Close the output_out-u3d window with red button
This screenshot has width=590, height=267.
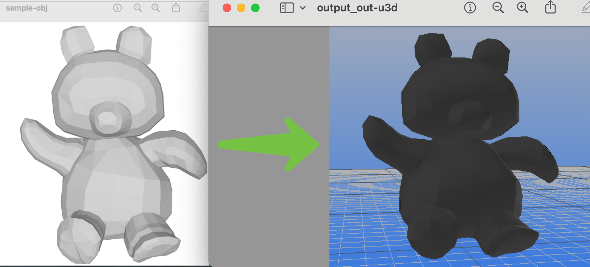point(227,8)
